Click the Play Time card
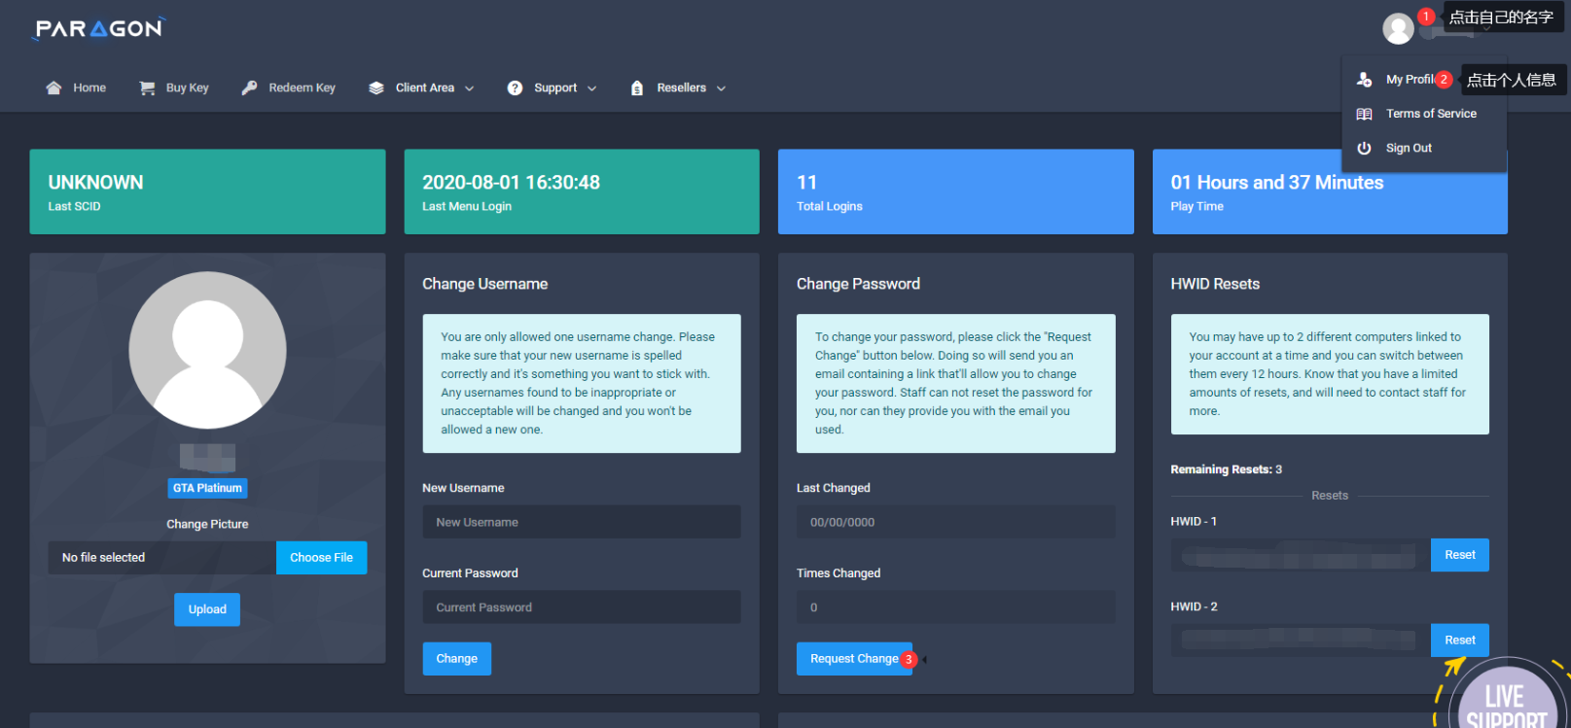Viewport: 1571px width, 728px height. click(1330, 191)
